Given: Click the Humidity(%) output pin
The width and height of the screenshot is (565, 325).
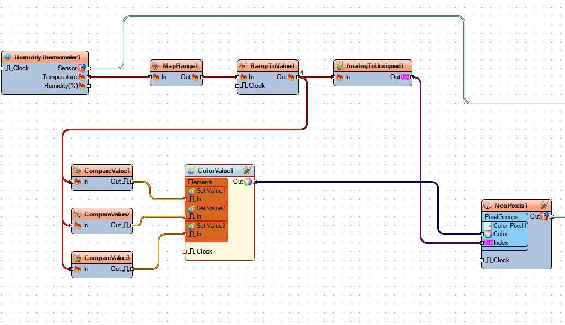Looking at the screenshot, I should point(88,86).
